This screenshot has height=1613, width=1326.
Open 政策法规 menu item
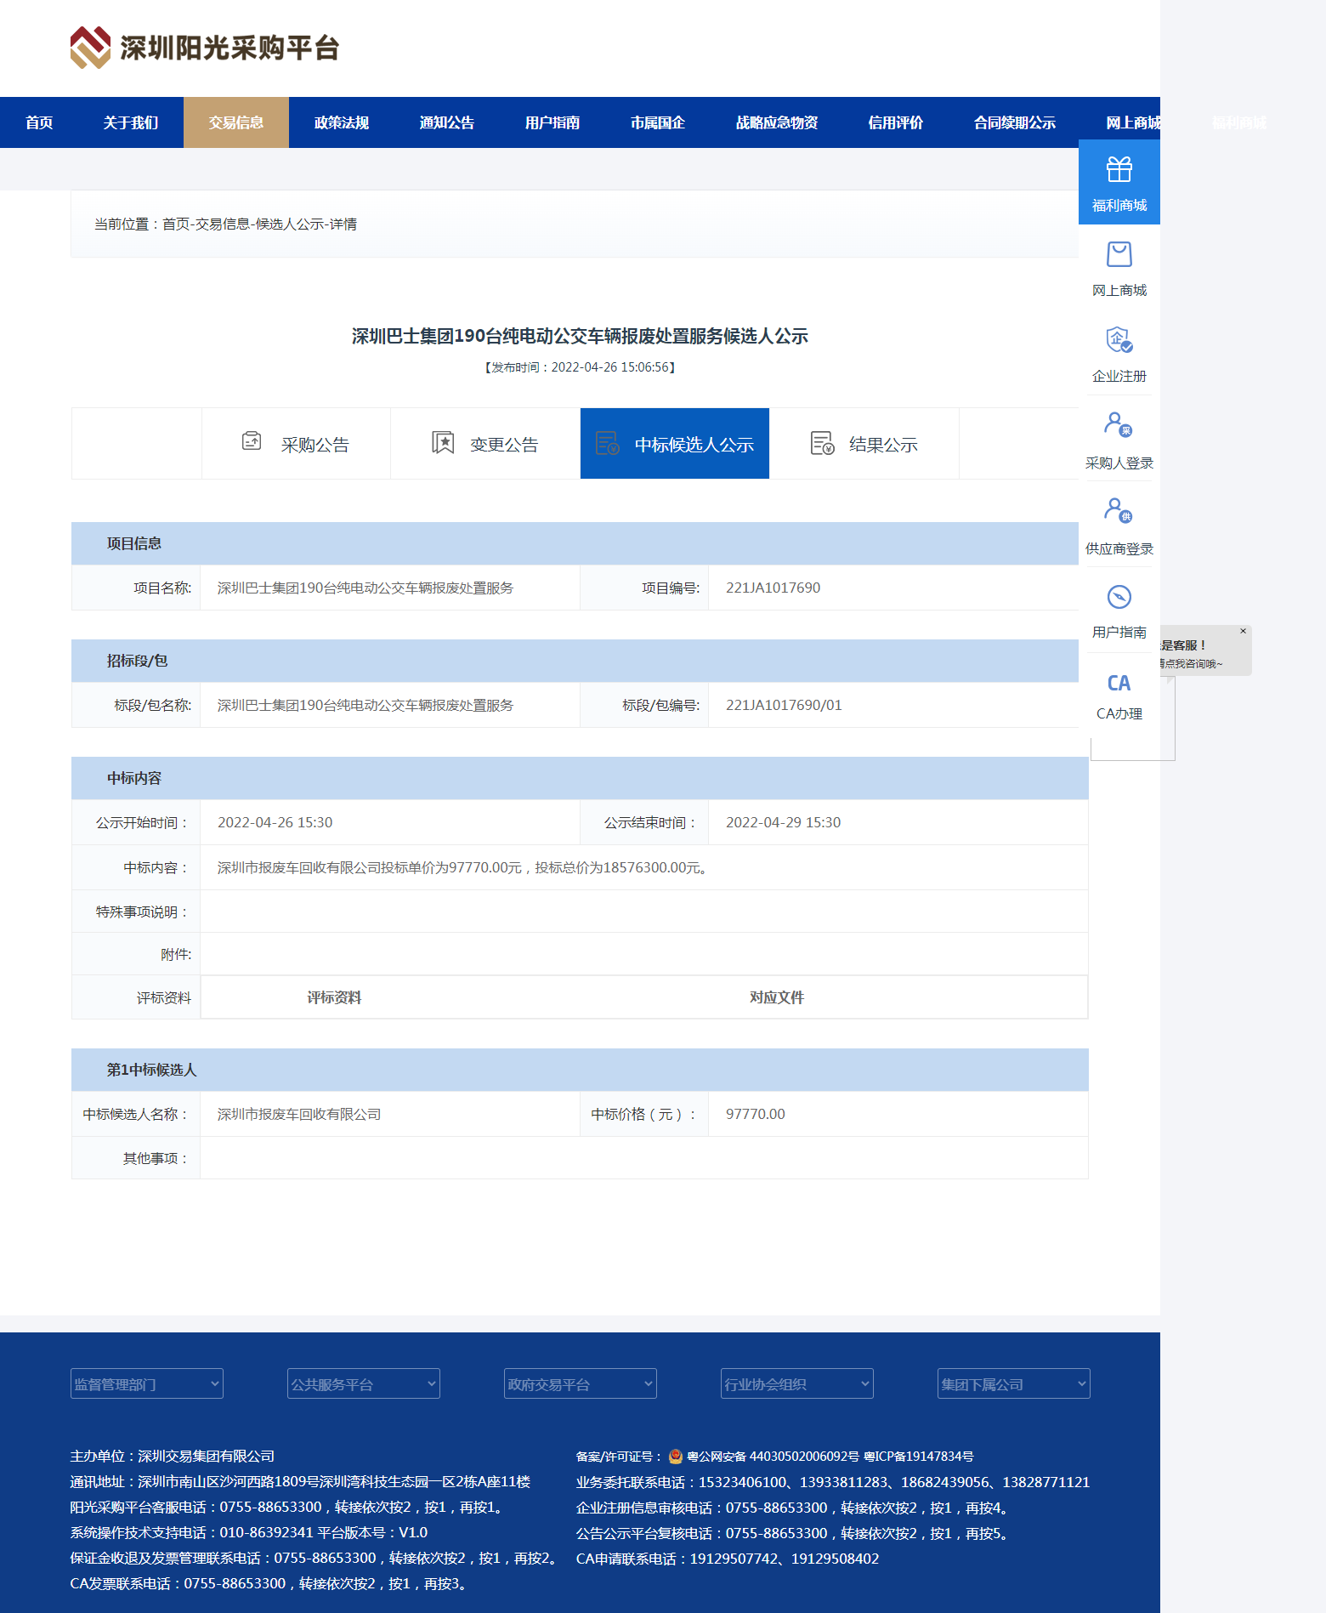(x=342, y=122)
